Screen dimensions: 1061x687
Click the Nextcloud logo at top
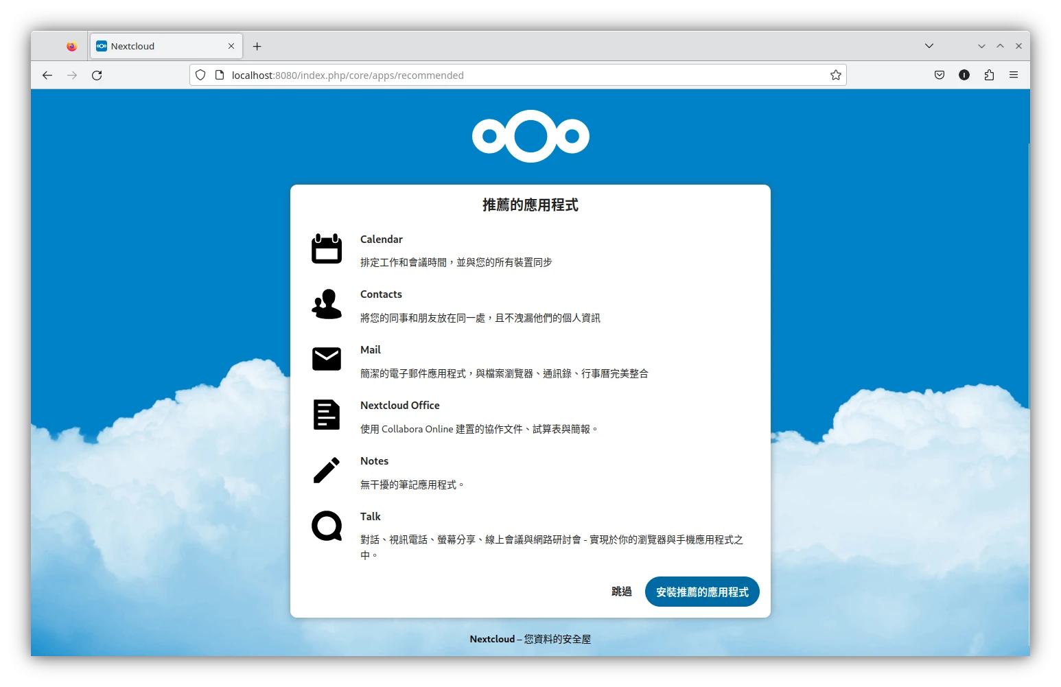tap(530, 136)
